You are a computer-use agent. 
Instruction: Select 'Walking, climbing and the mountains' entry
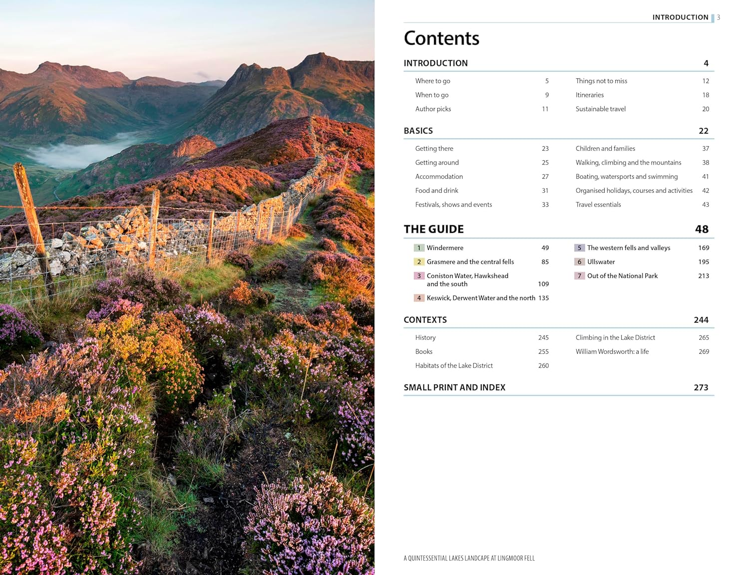coord(628,163)
